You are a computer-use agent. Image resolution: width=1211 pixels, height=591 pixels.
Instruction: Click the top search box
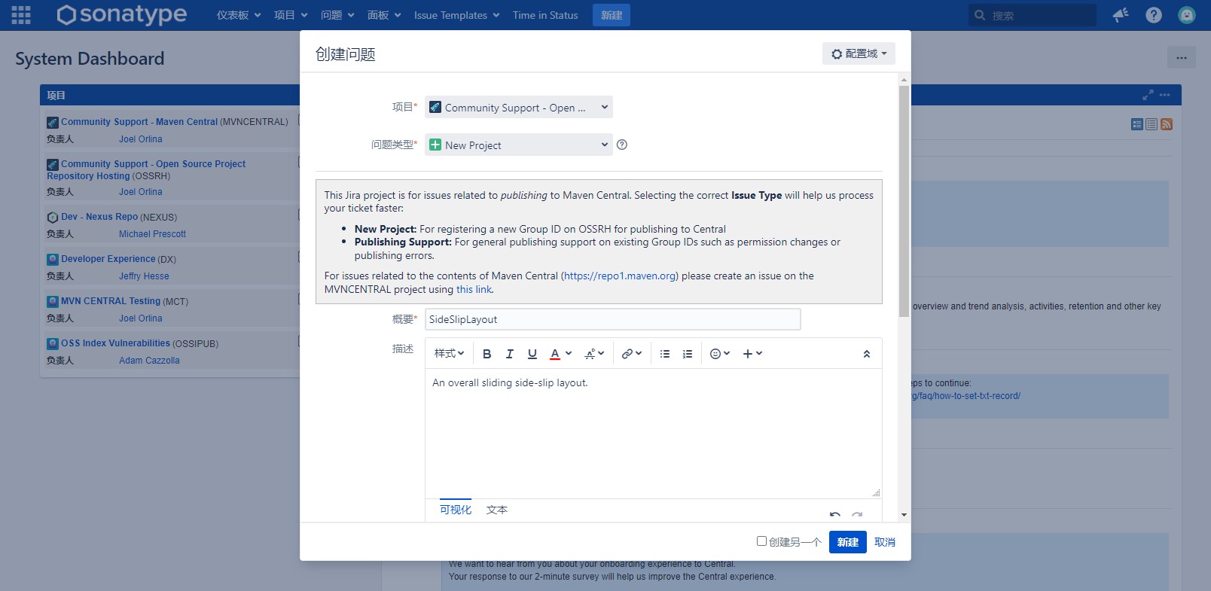(1032, 15)
